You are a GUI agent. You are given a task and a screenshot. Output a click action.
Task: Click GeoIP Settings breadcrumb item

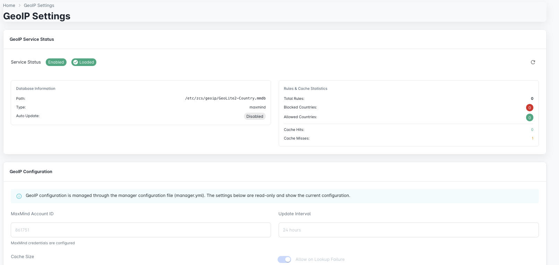point(39,6)
